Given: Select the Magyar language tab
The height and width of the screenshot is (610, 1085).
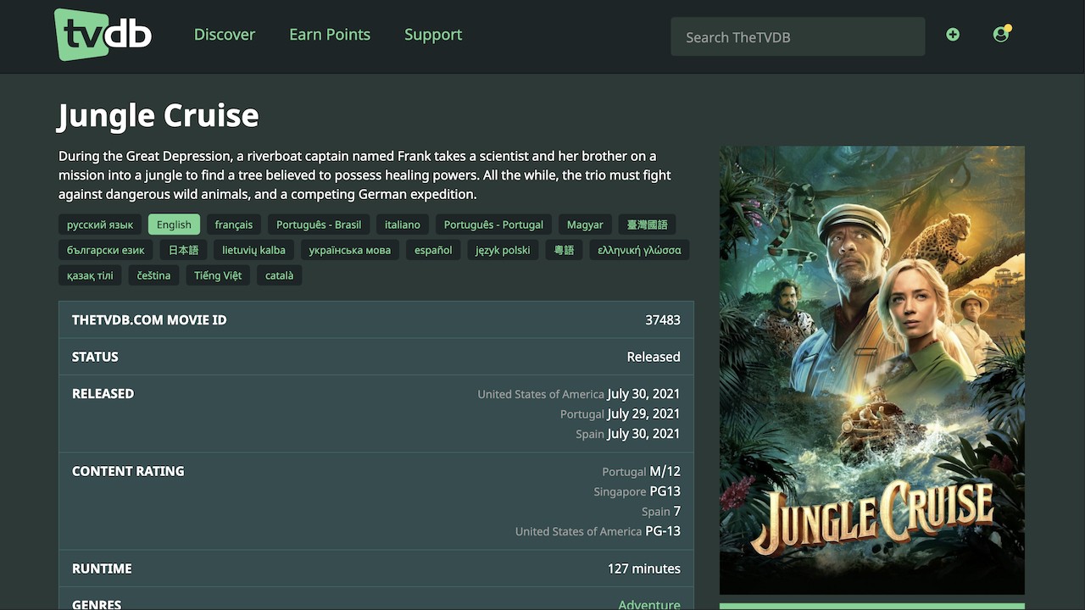Looking at the screenshot, I should click(585, 225).
